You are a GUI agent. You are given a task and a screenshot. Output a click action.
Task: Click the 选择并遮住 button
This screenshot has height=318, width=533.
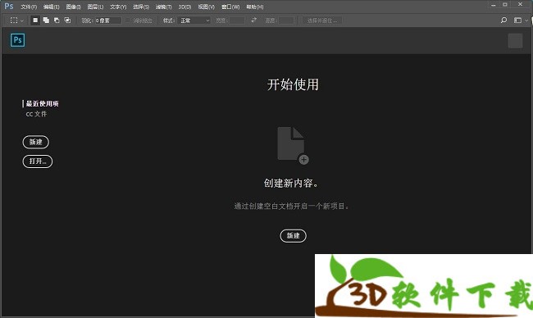(x=322, y=20)
